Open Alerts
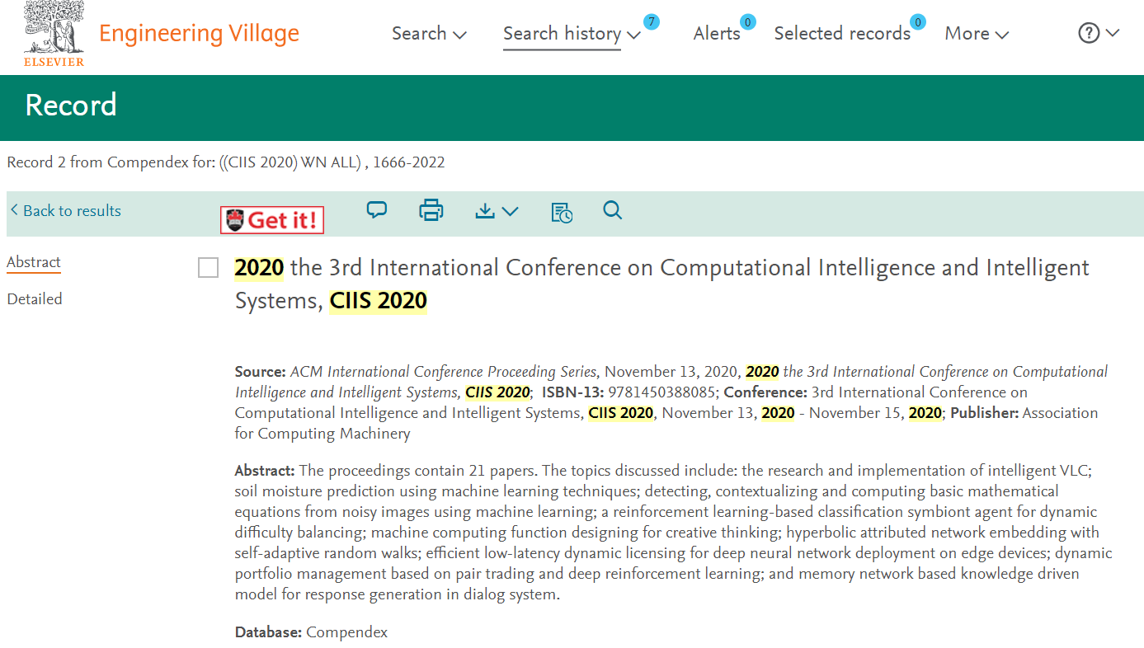This screenshot has height=648, width=1144. point(716,34)
